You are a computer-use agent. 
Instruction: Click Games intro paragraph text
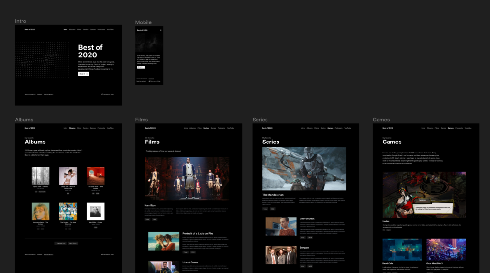tap(412, 158)
